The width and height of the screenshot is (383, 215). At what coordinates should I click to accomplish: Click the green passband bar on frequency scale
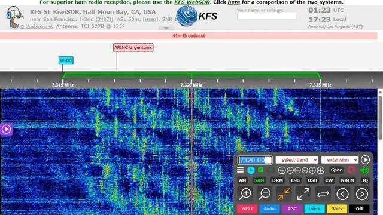coord(191,75)
